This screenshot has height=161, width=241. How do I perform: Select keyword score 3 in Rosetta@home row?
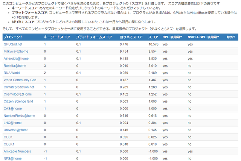pos(45,66)
